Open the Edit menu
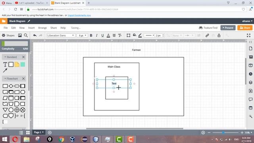The width and height of the screenshot is (254, 143). [13, 28]
